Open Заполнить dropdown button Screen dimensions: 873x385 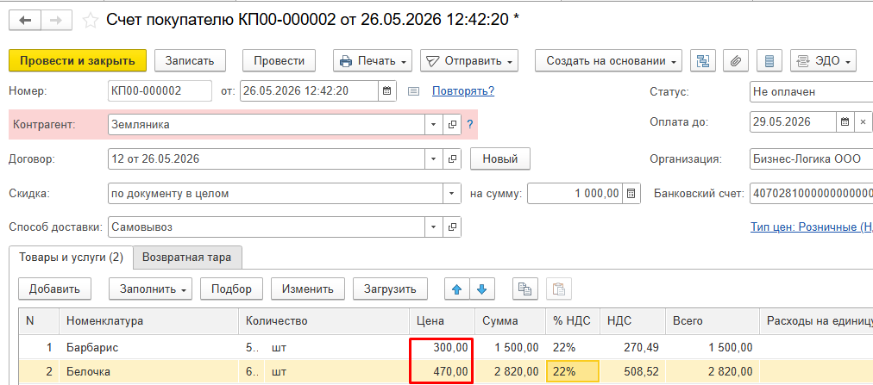(x=150, y=289)
